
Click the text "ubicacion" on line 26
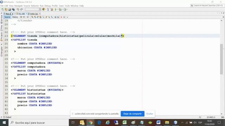25,48
